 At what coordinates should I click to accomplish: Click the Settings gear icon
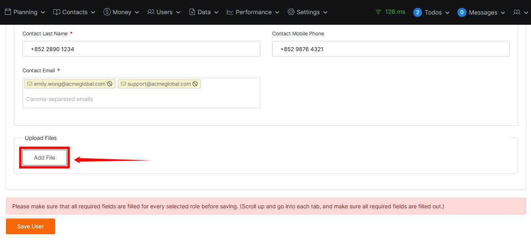pyautogui.click(x=291, y=12)
